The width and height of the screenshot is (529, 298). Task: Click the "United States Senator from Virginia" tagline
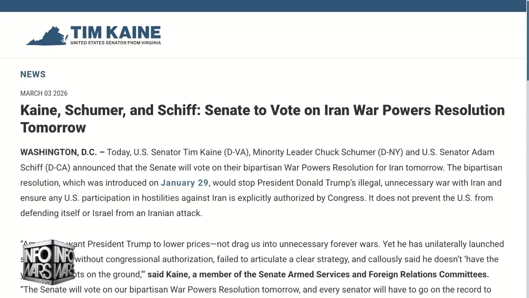[x=116, y=43]
